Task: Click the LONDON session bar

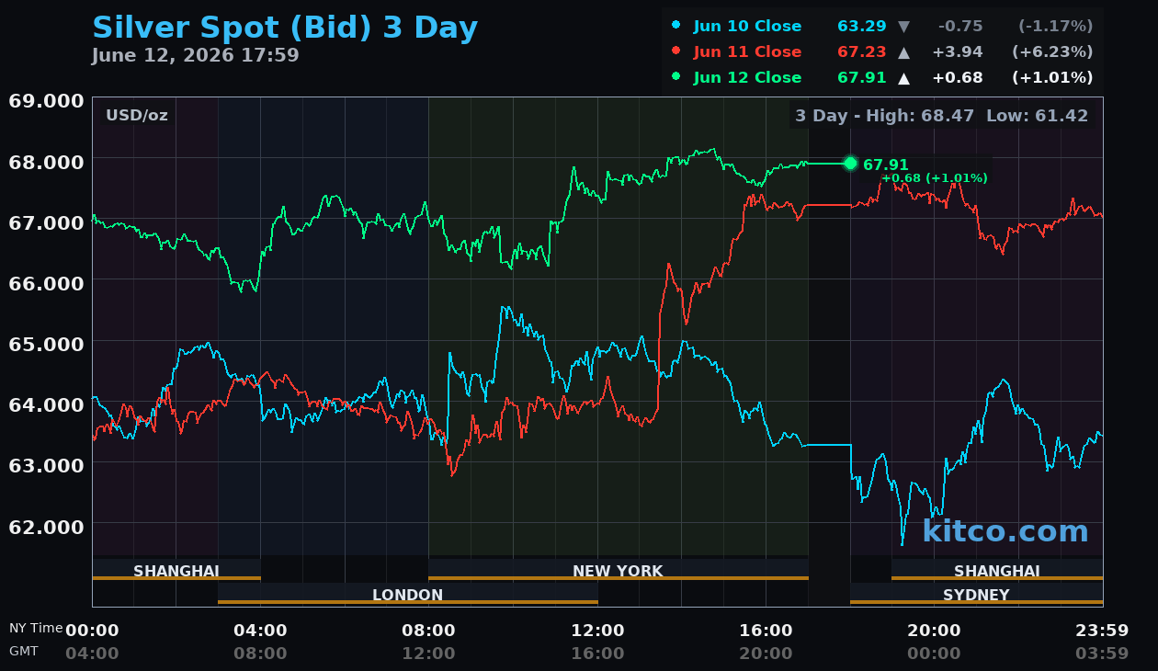Action: [x=408, y=595]
